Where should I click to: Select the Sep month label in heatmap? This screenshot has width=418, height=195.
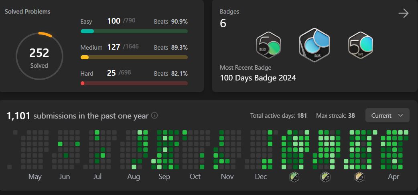(164, 177)
